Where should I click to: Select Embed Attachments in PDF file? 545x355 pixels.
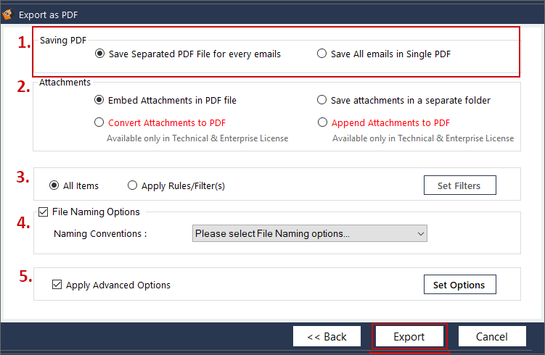100,100
